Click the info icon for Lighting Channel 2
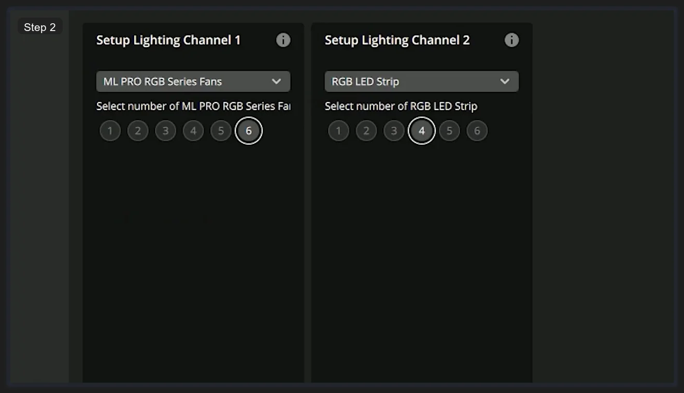 pyautogui.click(x=511, y=40)
